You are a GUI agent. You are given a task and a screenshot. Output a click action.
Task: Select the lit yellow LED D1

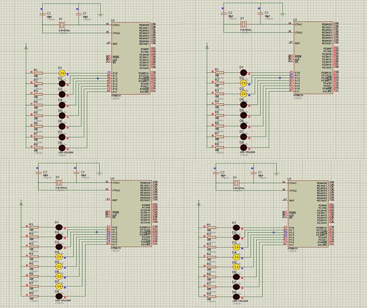62,73
